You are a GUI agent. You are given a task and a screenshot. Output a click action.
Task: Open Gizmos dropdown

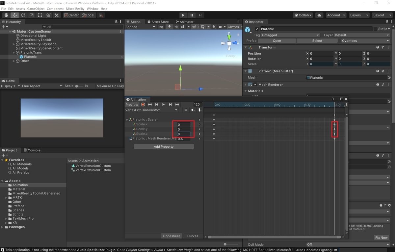point(235,27)
